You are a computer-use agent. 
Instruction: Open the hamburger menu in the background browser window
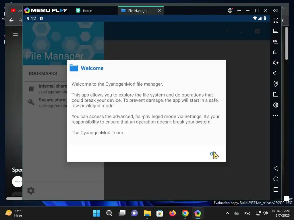pos(16,34)
